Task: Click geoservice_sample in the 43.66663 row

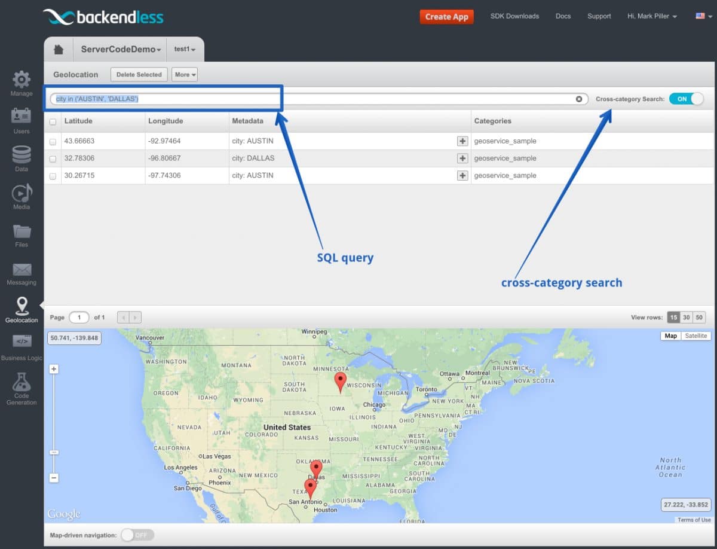Action: tap(505, 141)
